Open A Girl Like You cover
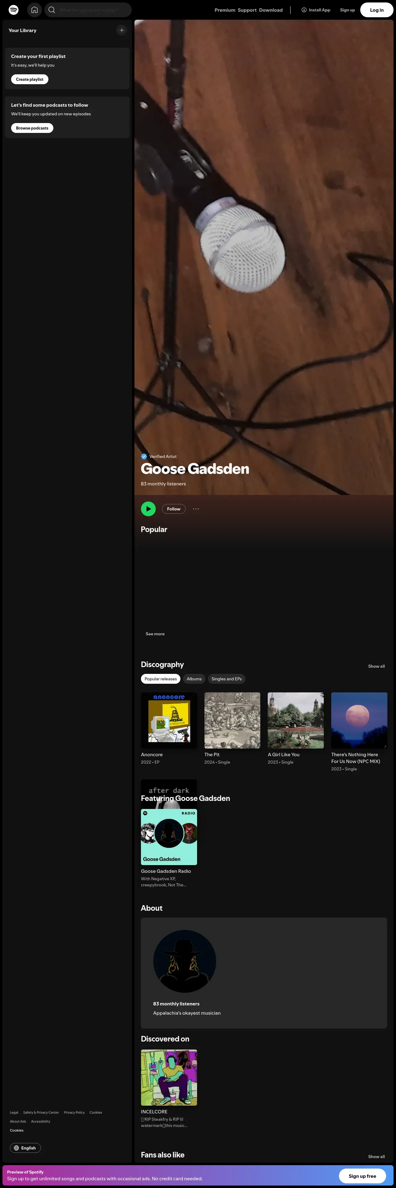Image resolution: width=396 pixels, height=1188 pixels. tap(295, 720)
